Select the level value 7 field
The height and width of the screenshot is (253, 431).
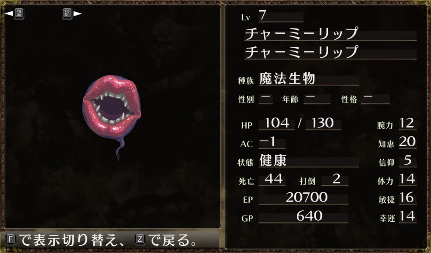click(x=281, y=16)
